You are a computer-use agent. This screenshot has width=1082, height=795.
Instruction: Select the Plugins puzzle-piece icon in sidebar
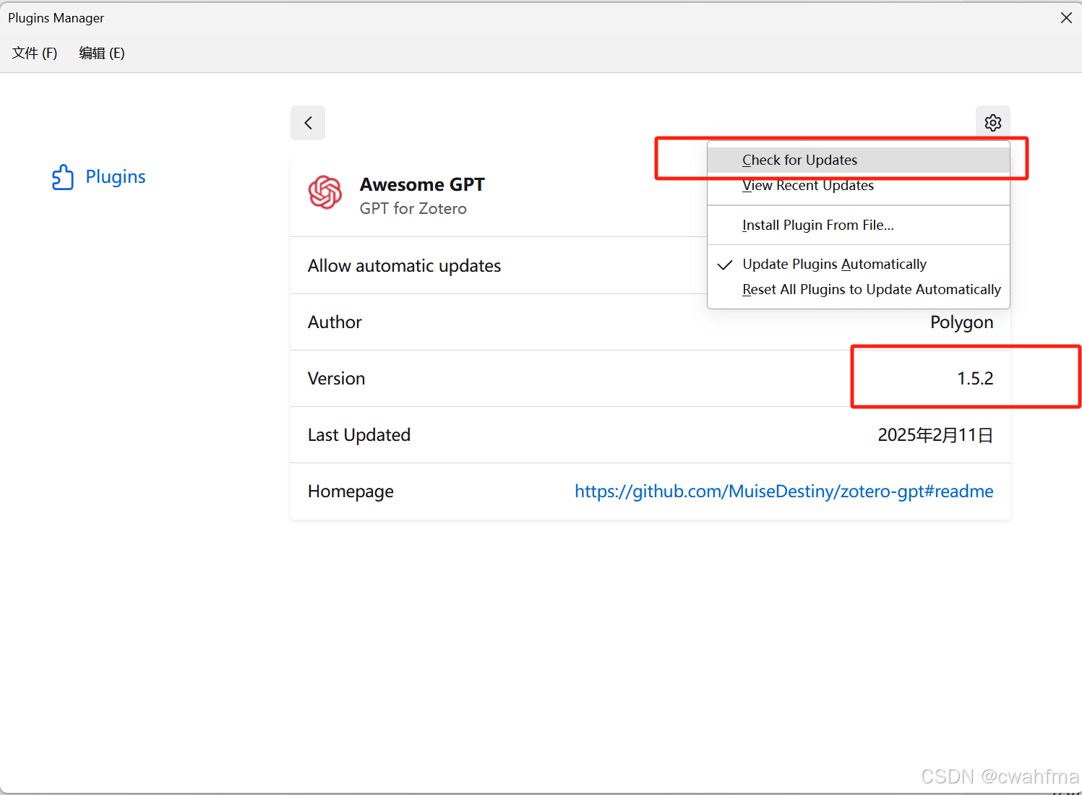[x=64, y=176]
